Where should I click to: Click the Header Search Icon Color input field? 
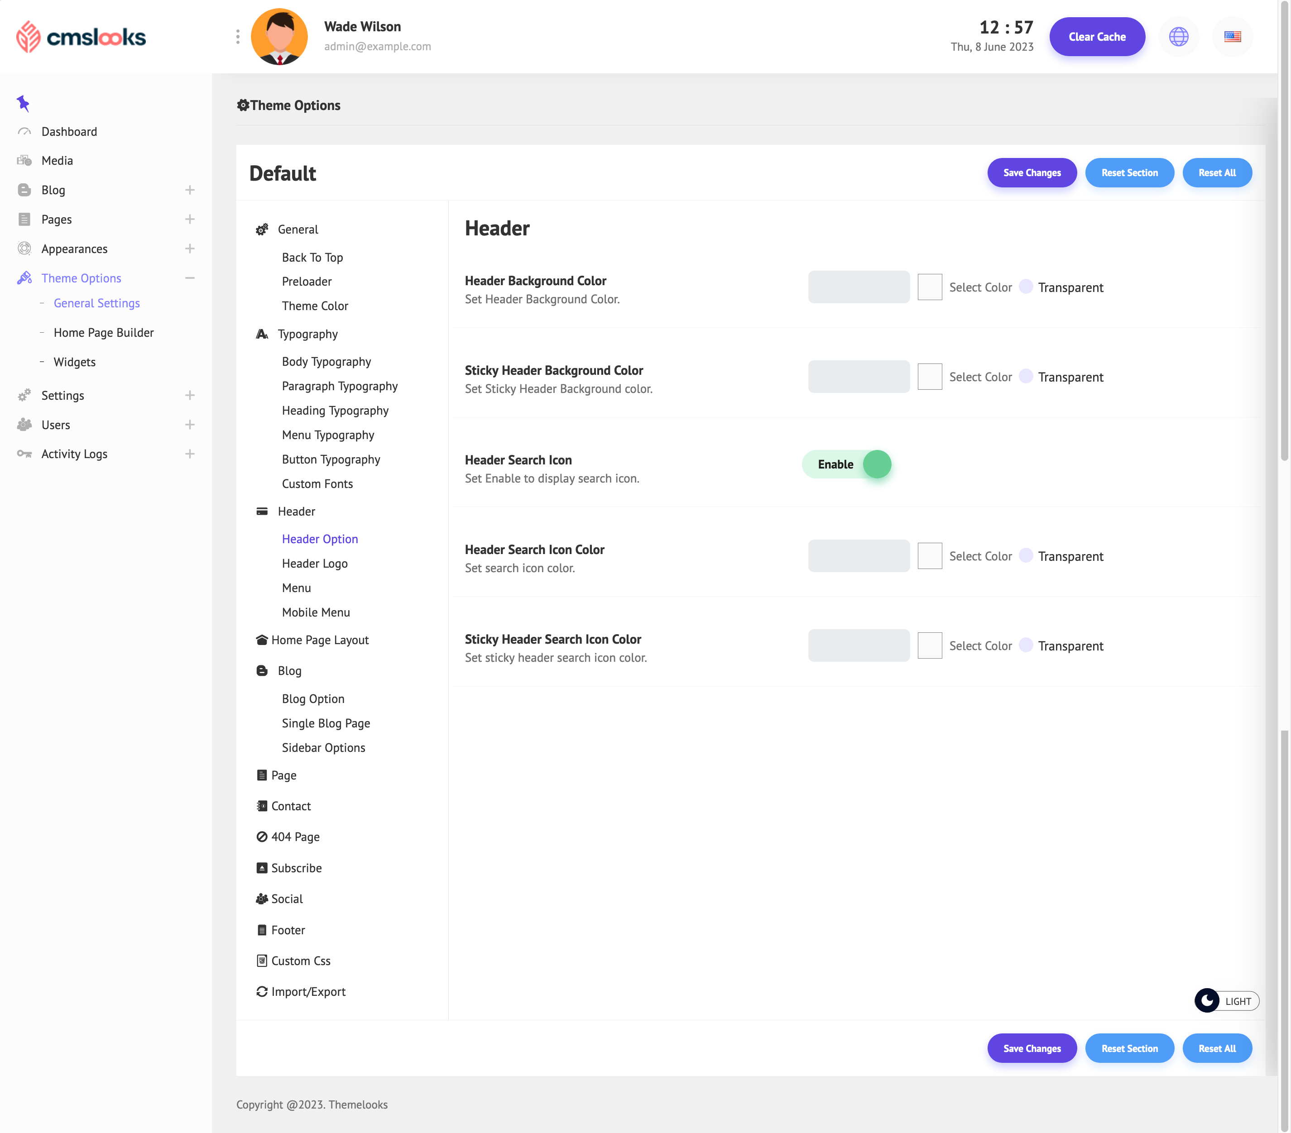coord(859,555)
